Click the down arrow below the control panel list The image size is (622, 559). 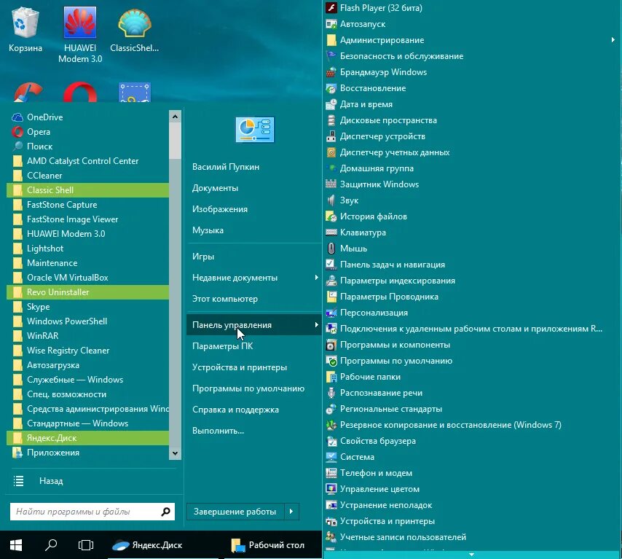472,555
